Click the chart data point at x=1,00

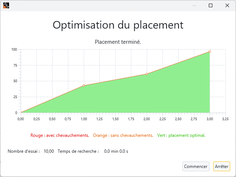click(84, 85)
